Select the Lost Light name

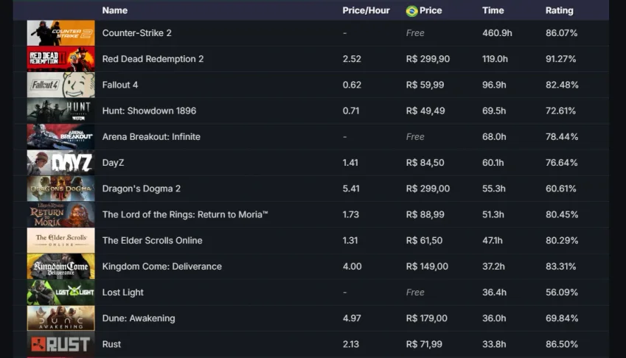(122, 292)
